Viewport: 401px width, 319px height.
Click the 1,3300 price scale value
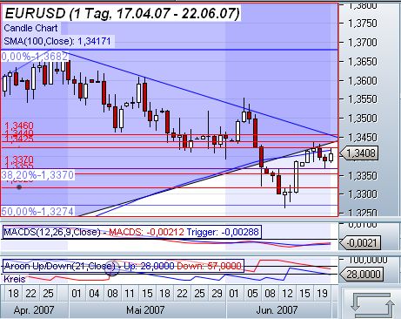tap(363, 193)
